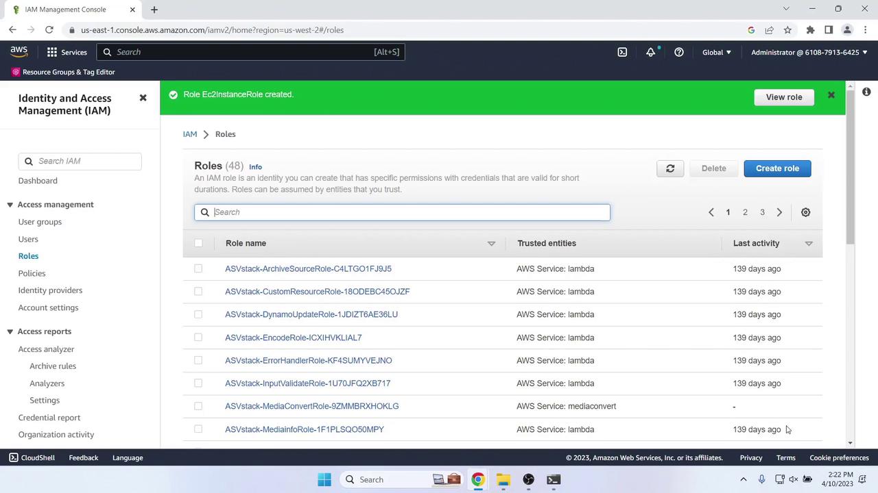Open the terminal app on the taskbar
The width and height of the screenshot is (878, 493).
[x=554, y=479]
